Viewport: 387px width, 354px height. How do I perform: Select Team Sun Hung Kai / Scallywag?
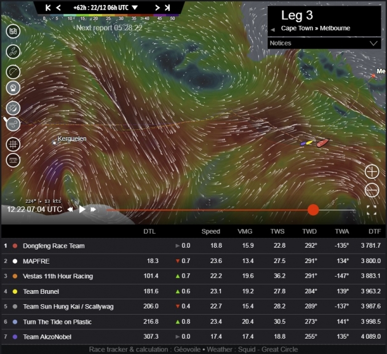coord(193,307)
